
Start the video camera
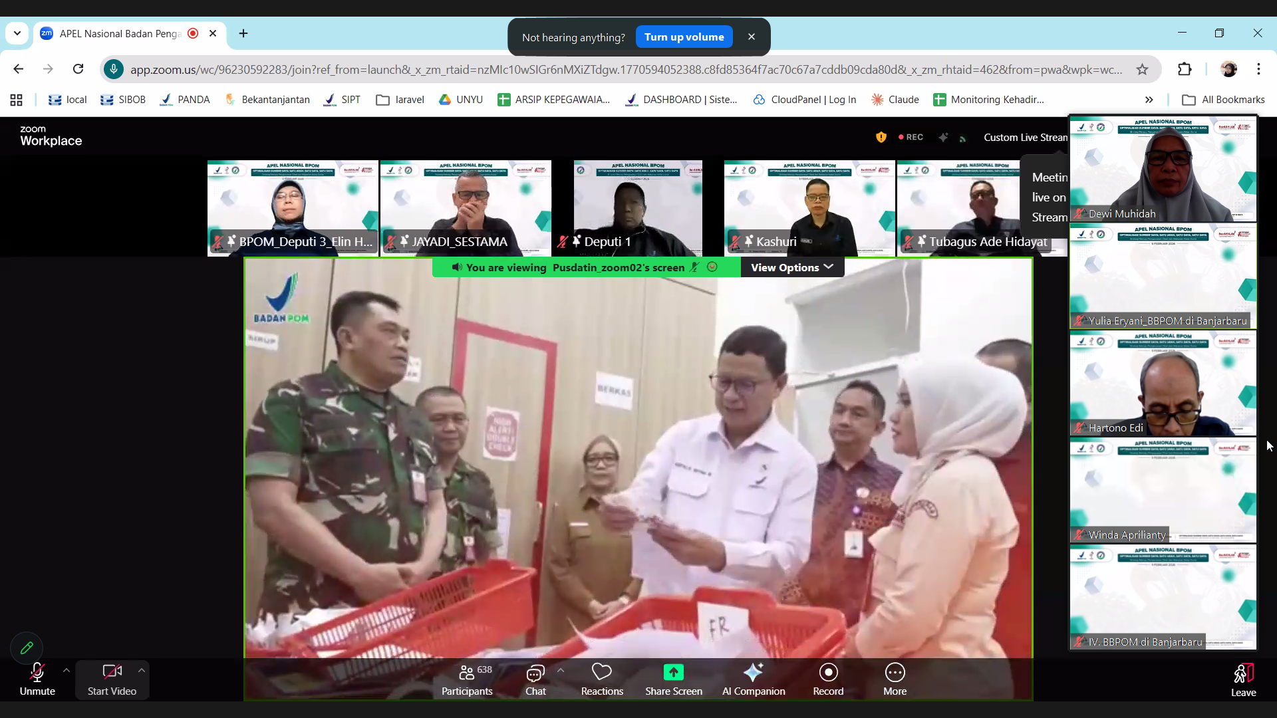point(112,679)
